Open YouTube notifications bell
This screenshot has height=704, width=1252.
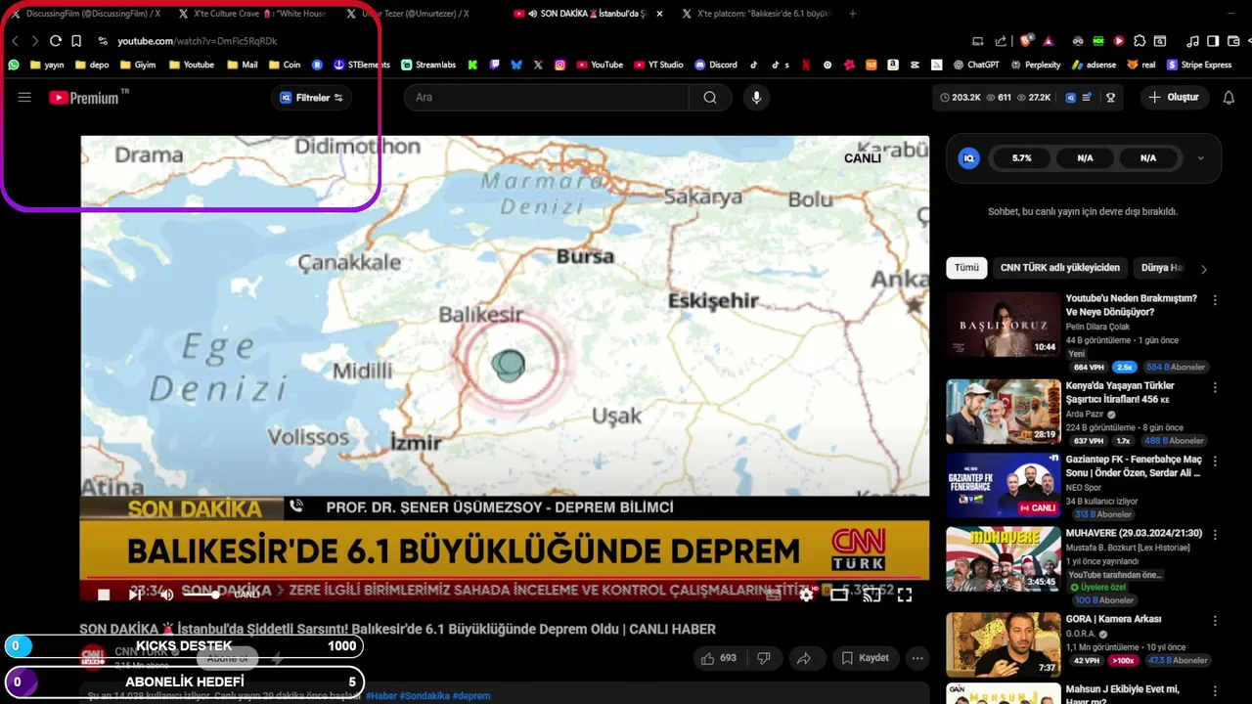point(1229,98)
